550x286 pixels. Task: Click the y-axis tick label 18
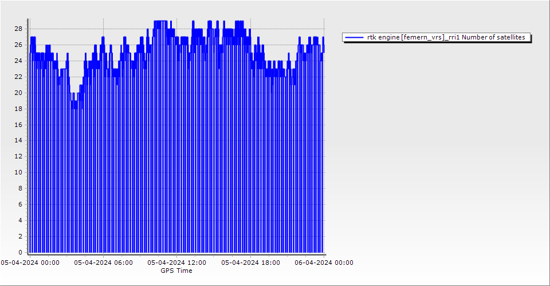(x=18, y=109)
